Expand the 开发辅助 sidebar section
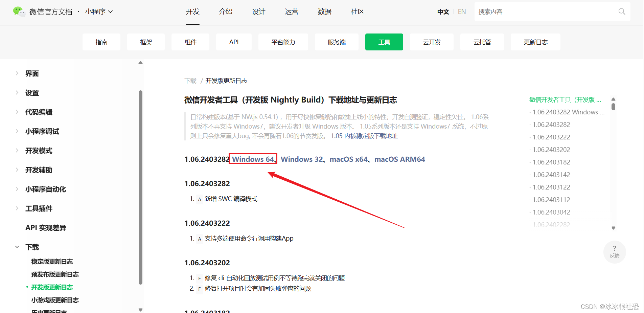The width and height of the screenshot is (644, 313). [x=39, y=170]
